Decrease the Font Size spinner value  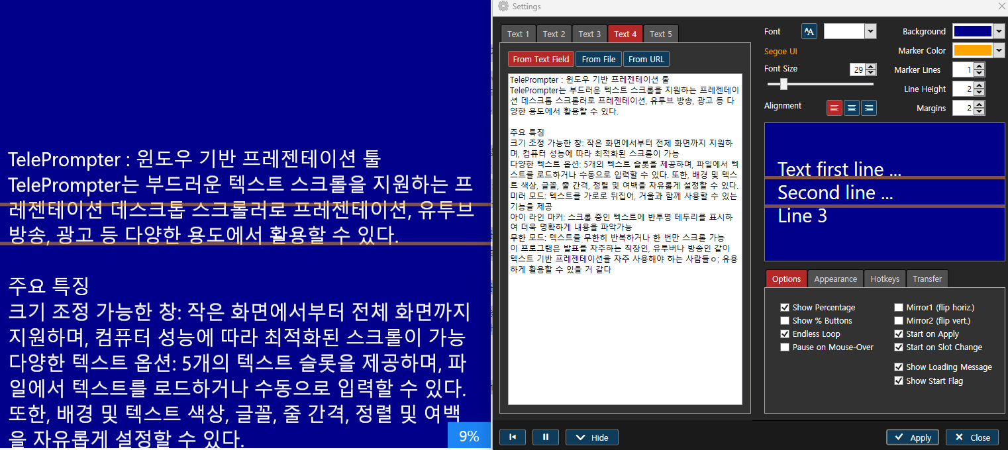click(x=871, y=73)
